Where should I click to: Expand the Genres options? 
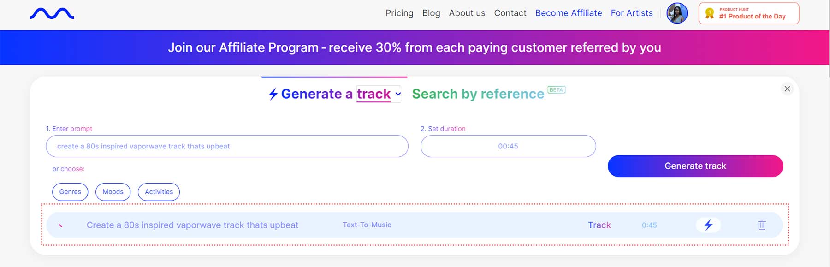point(70,192)
